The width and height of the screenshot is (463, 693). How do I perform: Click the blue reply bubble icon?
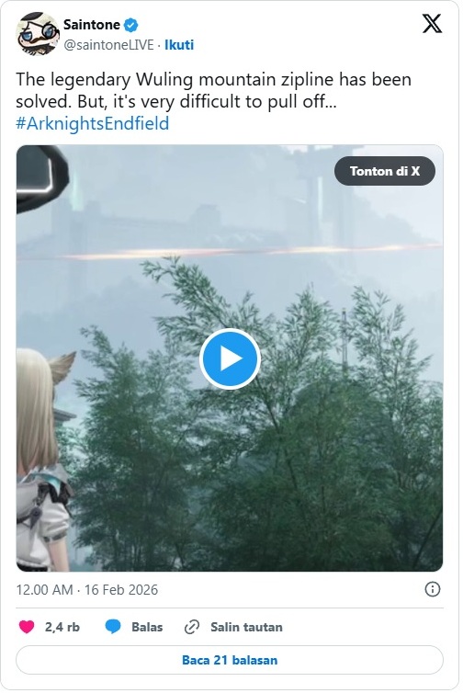pos(113,627)
